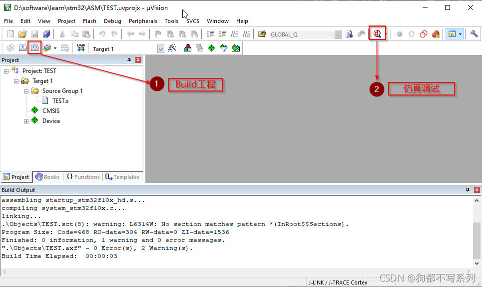Clear all bookmarks flag icon
Image resolution: width=482 pixels, height=287 pixels.
pos(194,34)
